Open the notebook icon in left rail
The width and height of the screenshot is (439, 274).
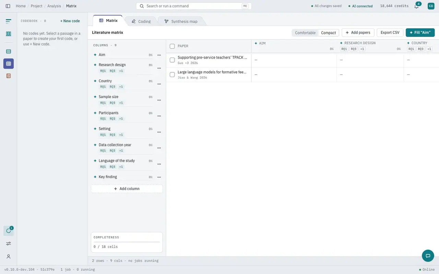[x=9, y=76]
